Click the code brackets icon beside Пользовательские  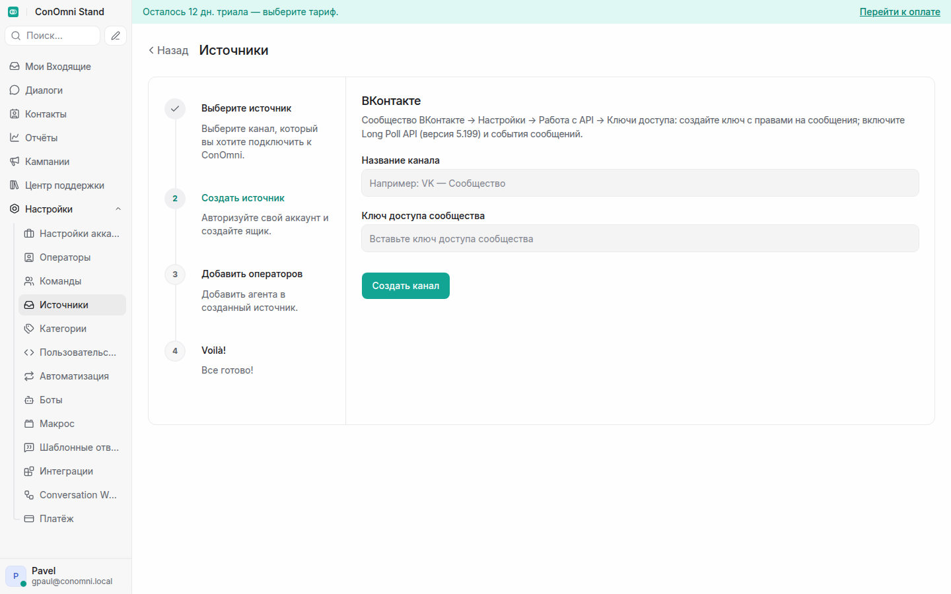(x=29, y=352)
